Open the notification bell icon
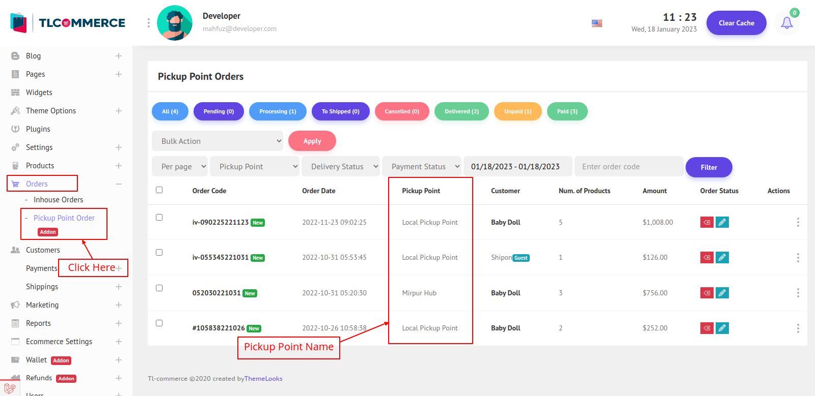The height and width of the screenshot is (396, 815). pos(786,23)
